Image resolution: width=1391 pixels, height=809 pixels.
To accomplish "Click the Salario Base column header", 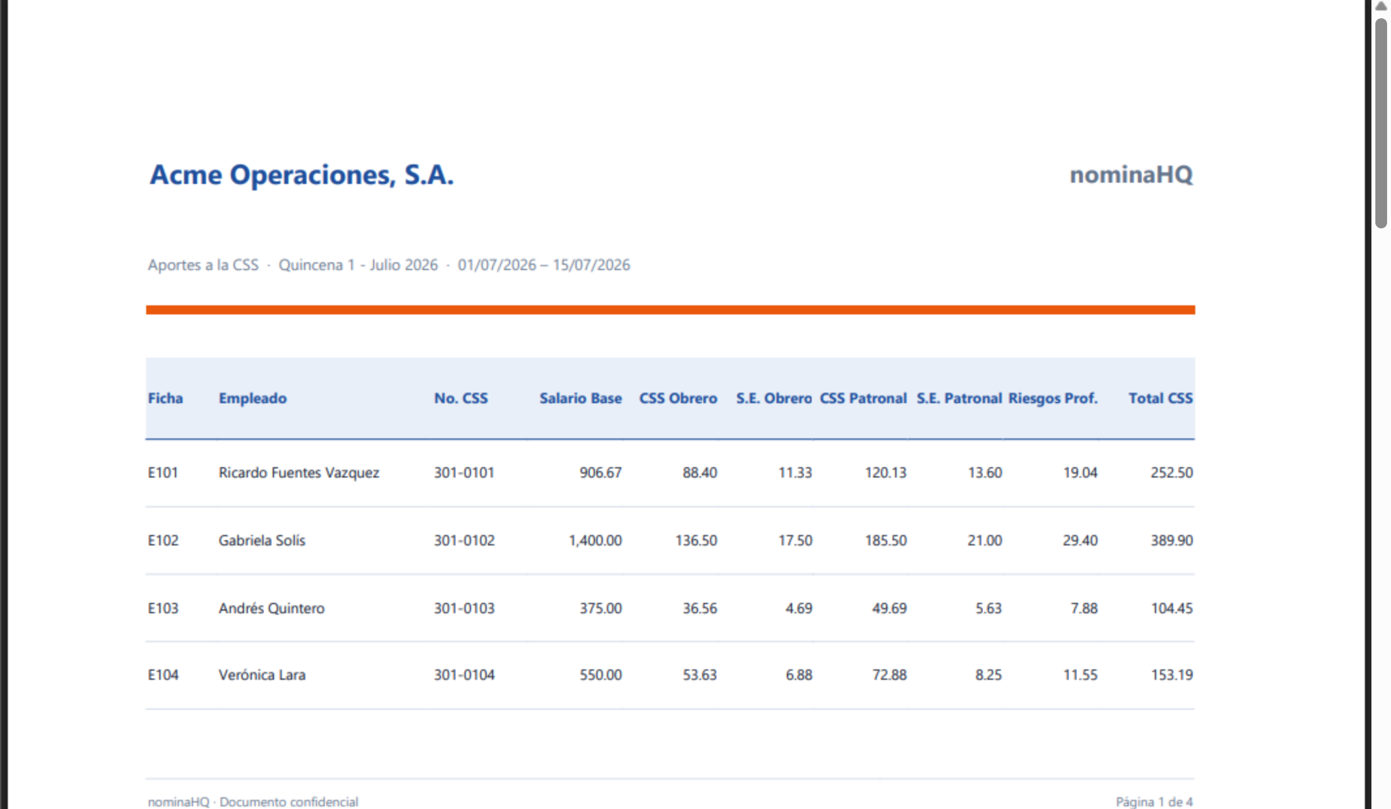I will click(580, 398).
